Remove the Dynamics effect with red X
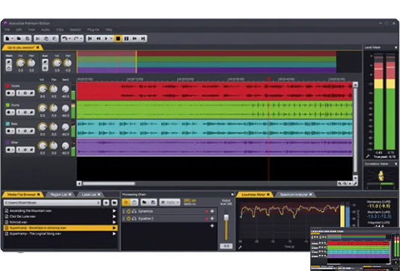Screen dimensions: 400x271 point(206,211)
